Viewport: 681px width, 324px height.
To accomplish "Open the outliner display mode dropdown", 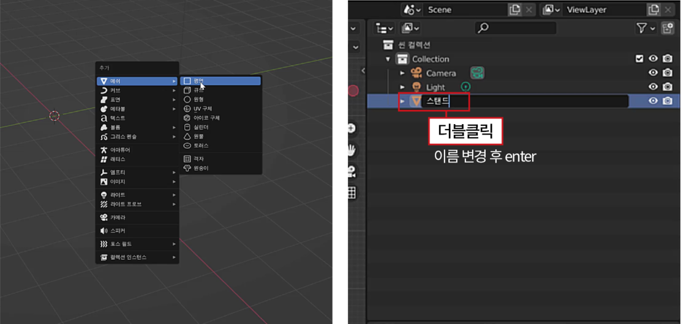I will [410, 29].
